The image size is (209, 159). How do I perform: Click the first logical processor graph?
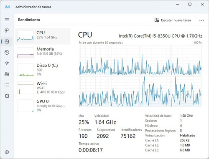pyautogui.click(x=94, y=60)
